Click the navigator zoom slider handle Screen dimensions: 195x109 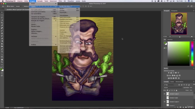(x=180, y=37)
